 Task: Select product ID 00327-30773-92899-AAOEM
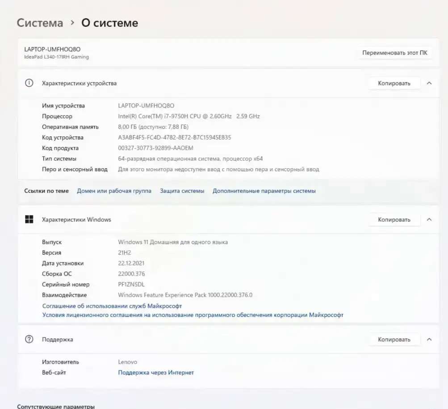coord(155,148)
